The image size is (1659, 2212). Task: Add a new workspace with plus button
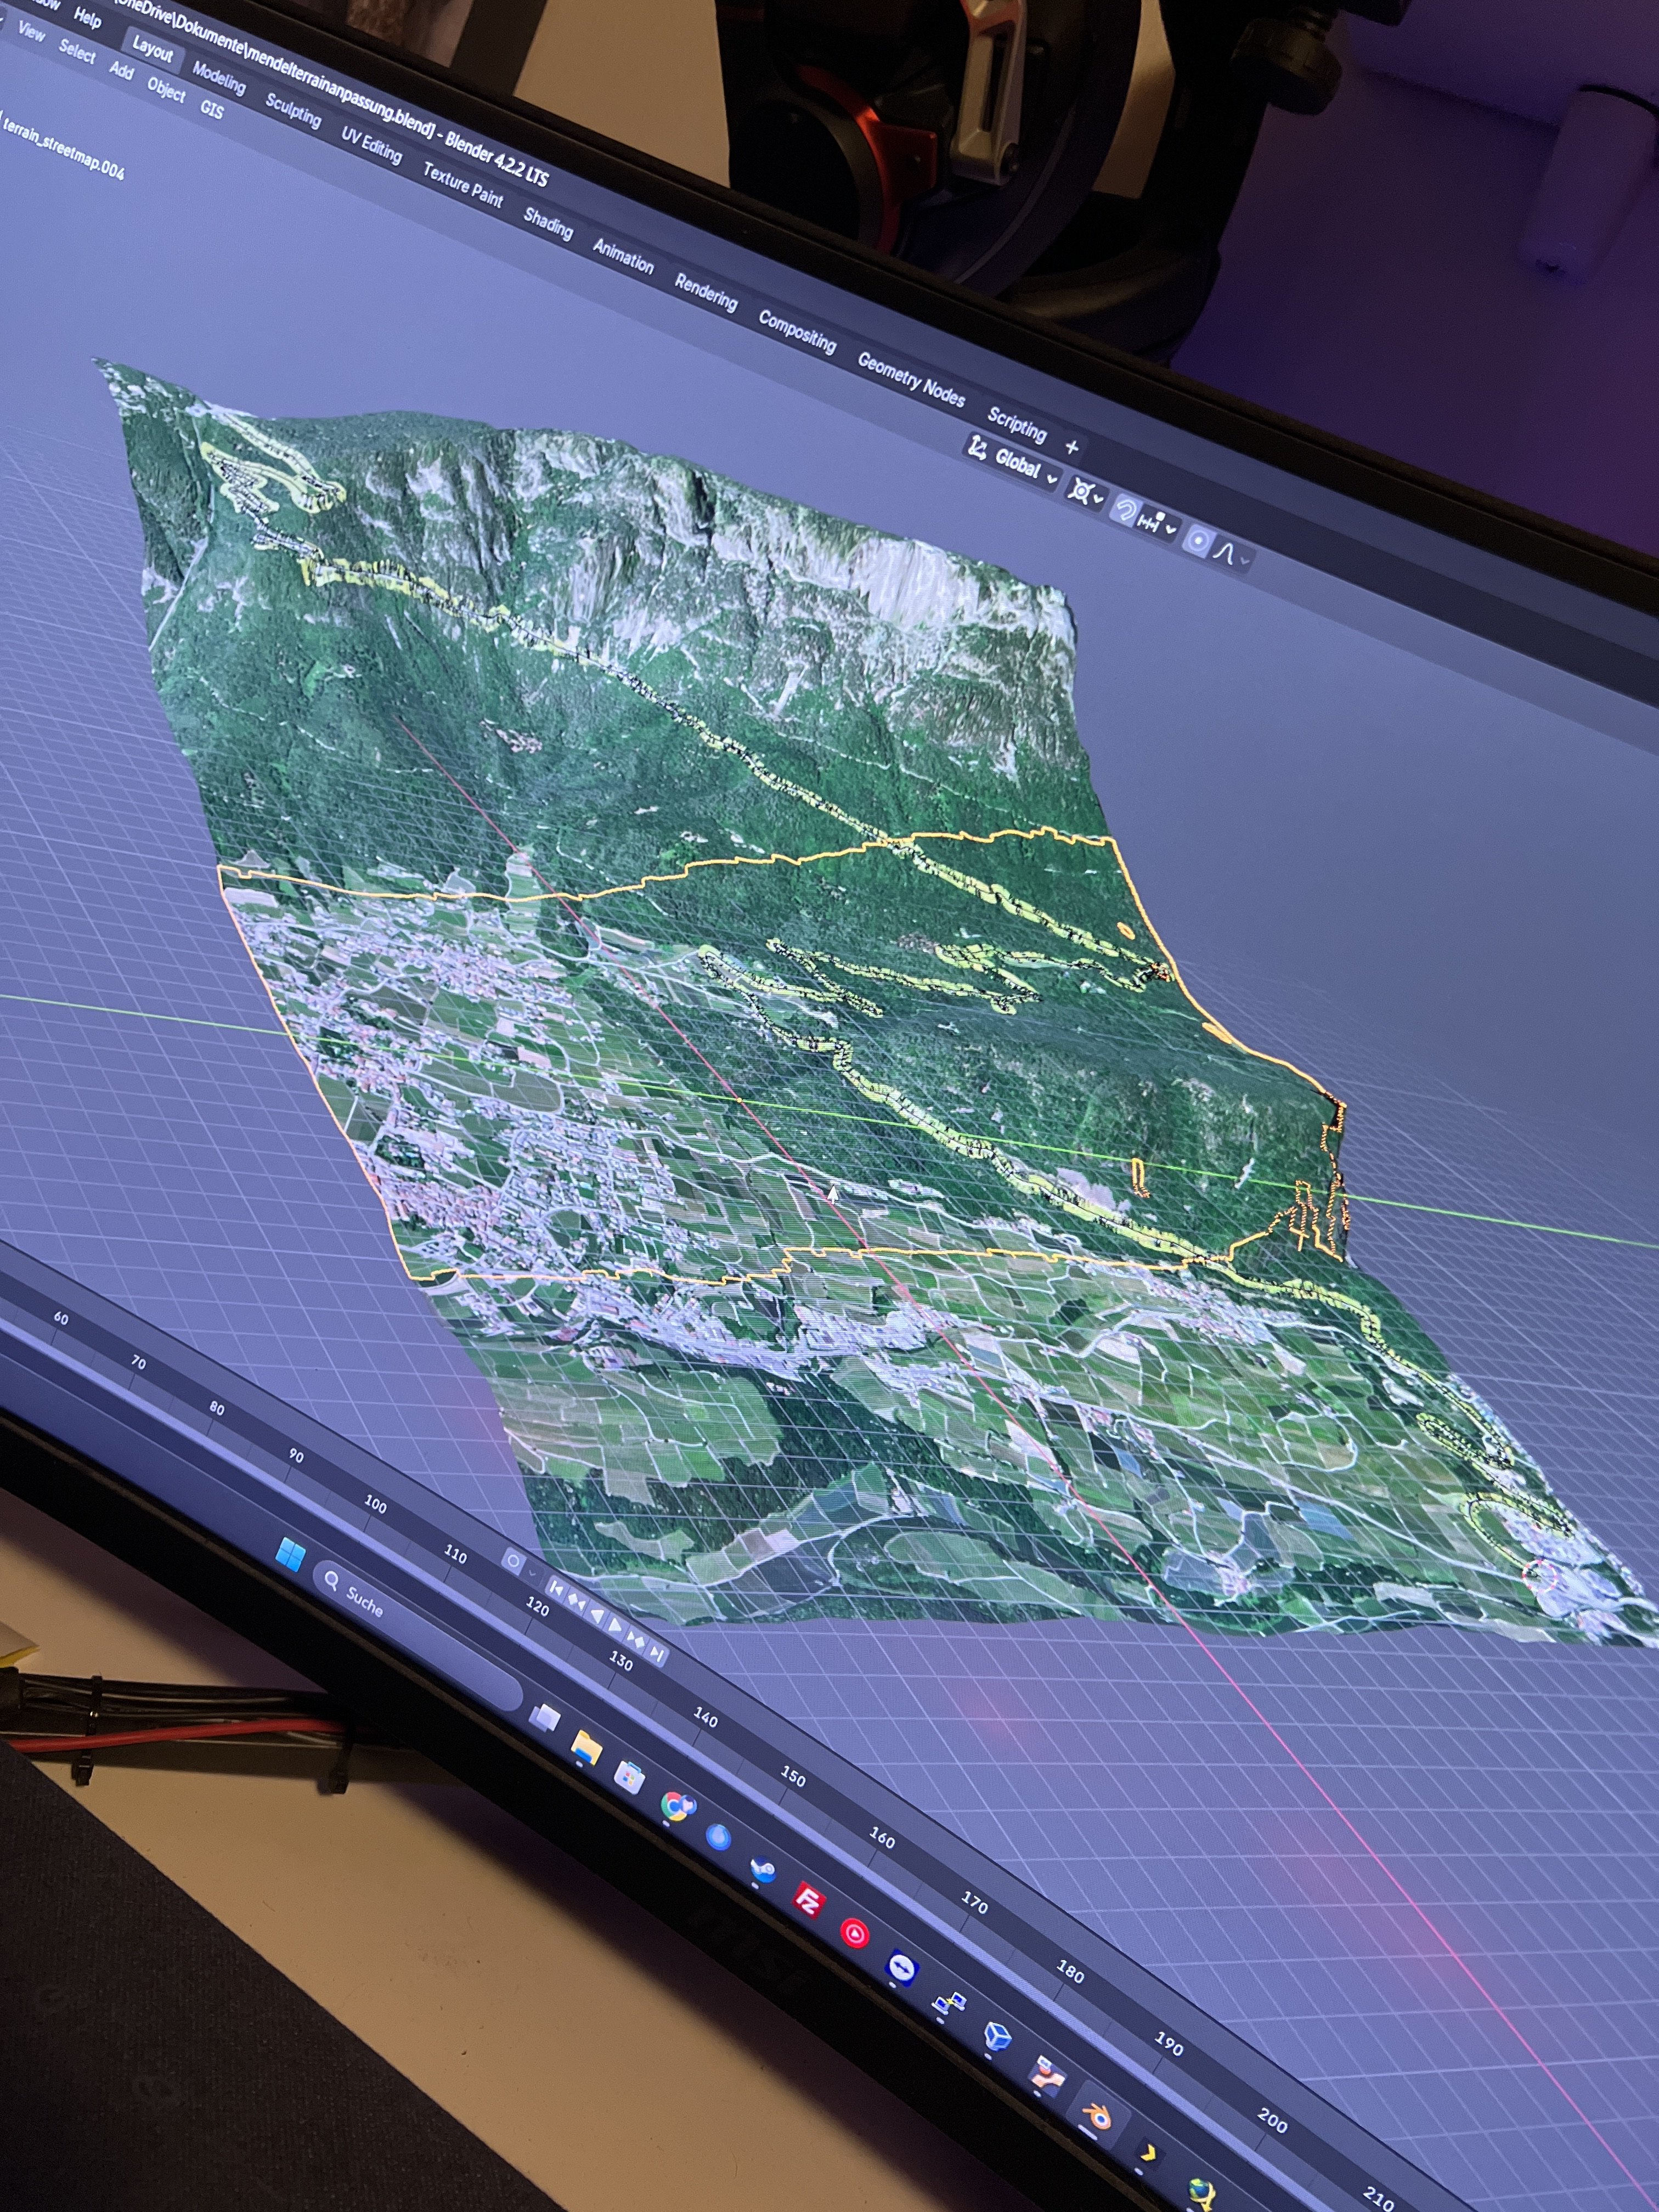1072,447
